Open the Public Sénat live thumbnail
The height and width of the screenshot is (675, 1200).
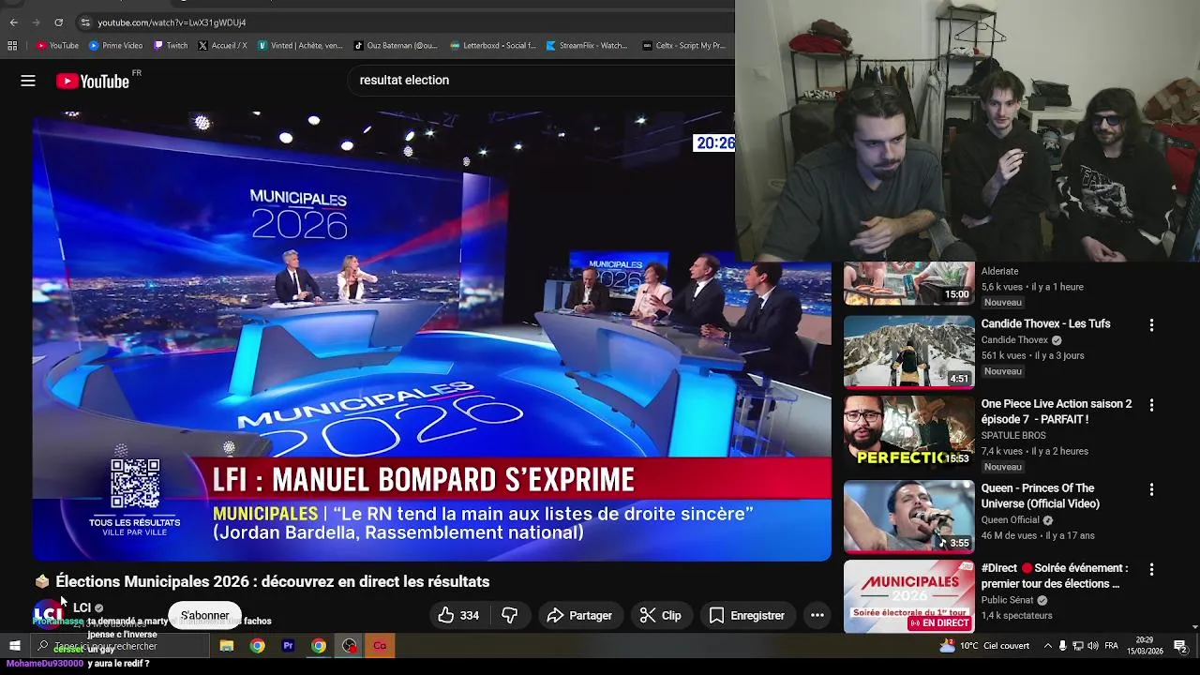coord(909,596)
